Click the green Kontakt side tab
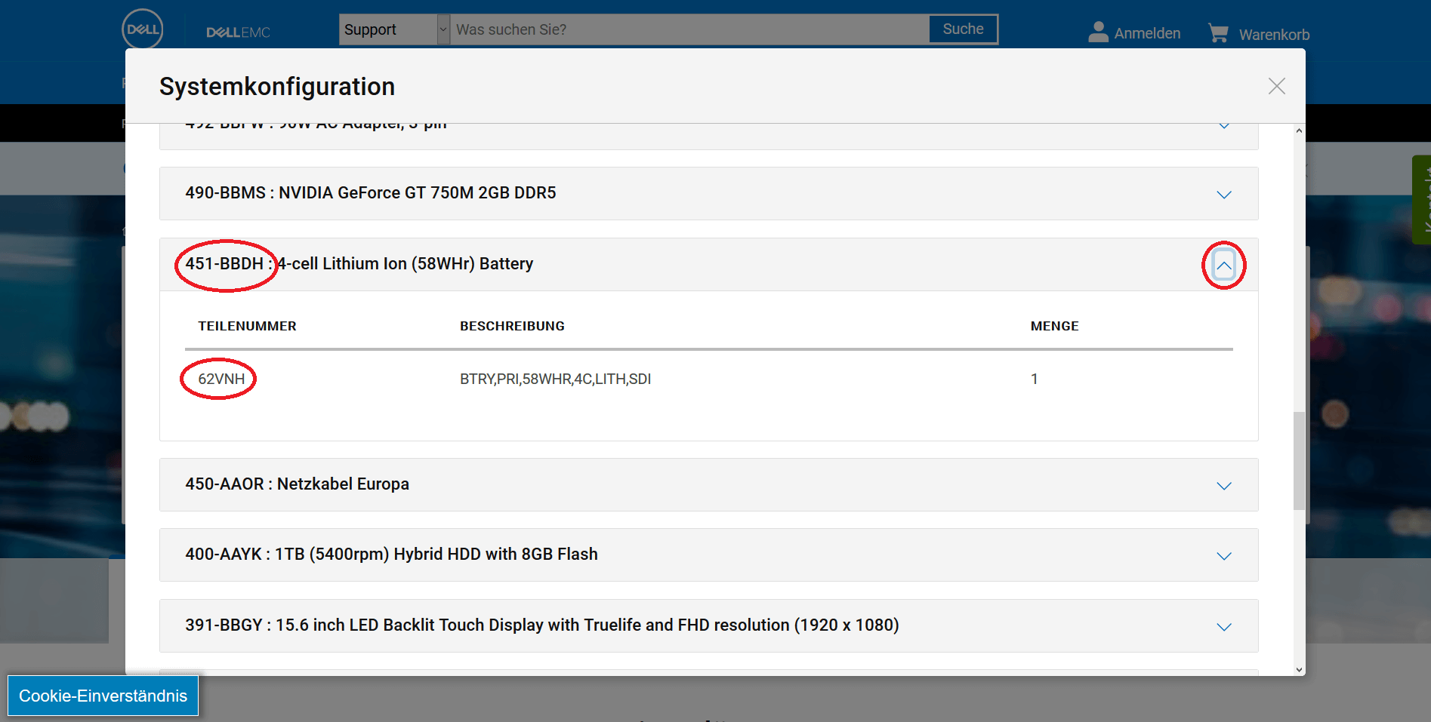 tap(1424, 199)
